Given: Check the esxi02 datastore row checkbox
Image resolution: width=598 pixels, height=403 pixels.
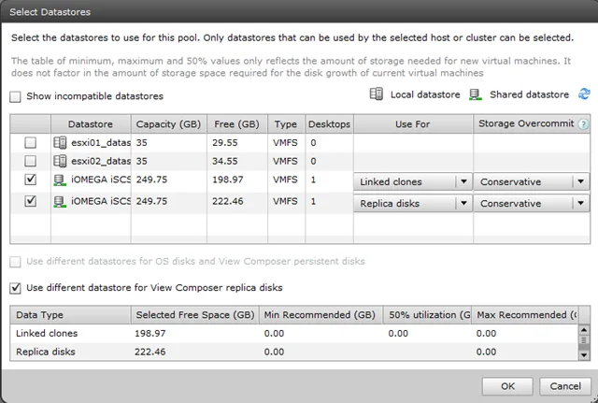Looking at the screenshot, I should click(x=31, y=161).
